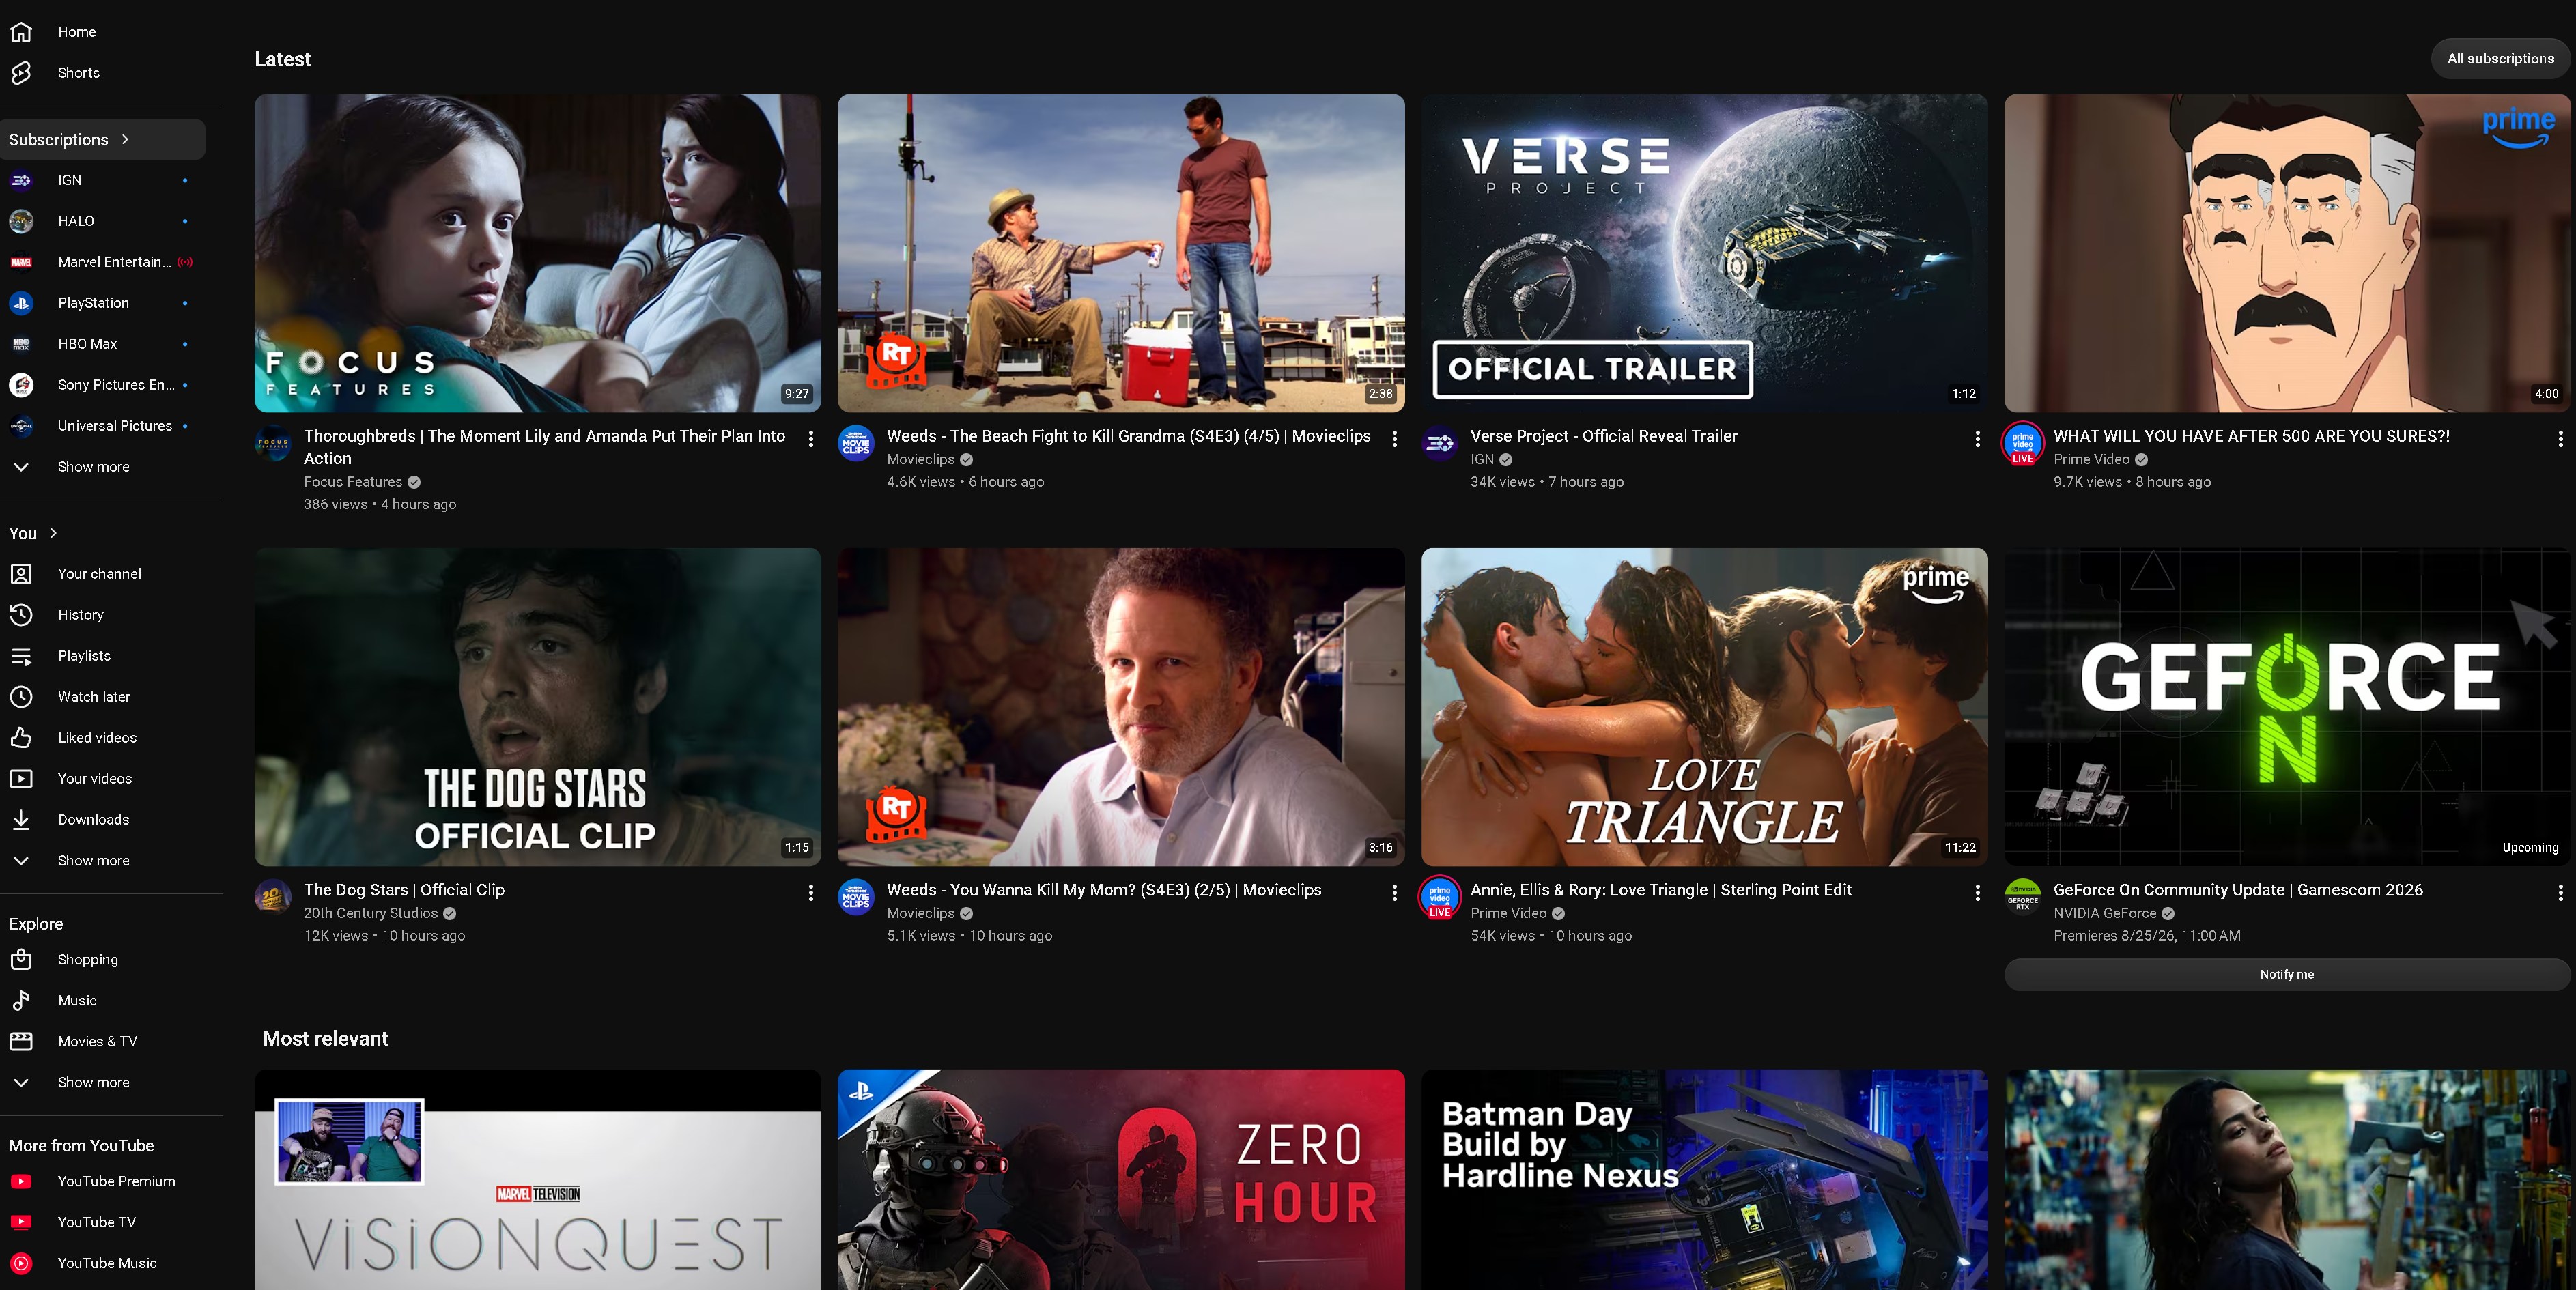Open History via its clock-arrow icon

pyautogui.click(x=21, y=615)
